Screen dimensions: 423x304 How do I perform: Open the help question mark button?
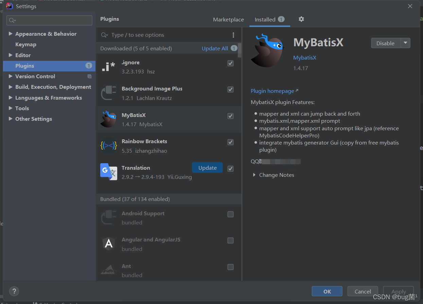click(14, 291)
